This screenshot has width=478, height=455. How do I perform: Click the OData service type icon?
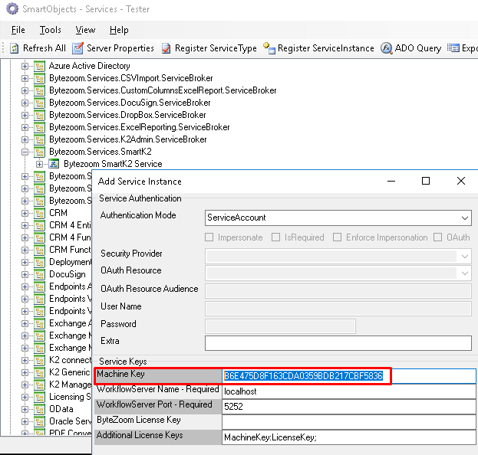click(39, 409)
